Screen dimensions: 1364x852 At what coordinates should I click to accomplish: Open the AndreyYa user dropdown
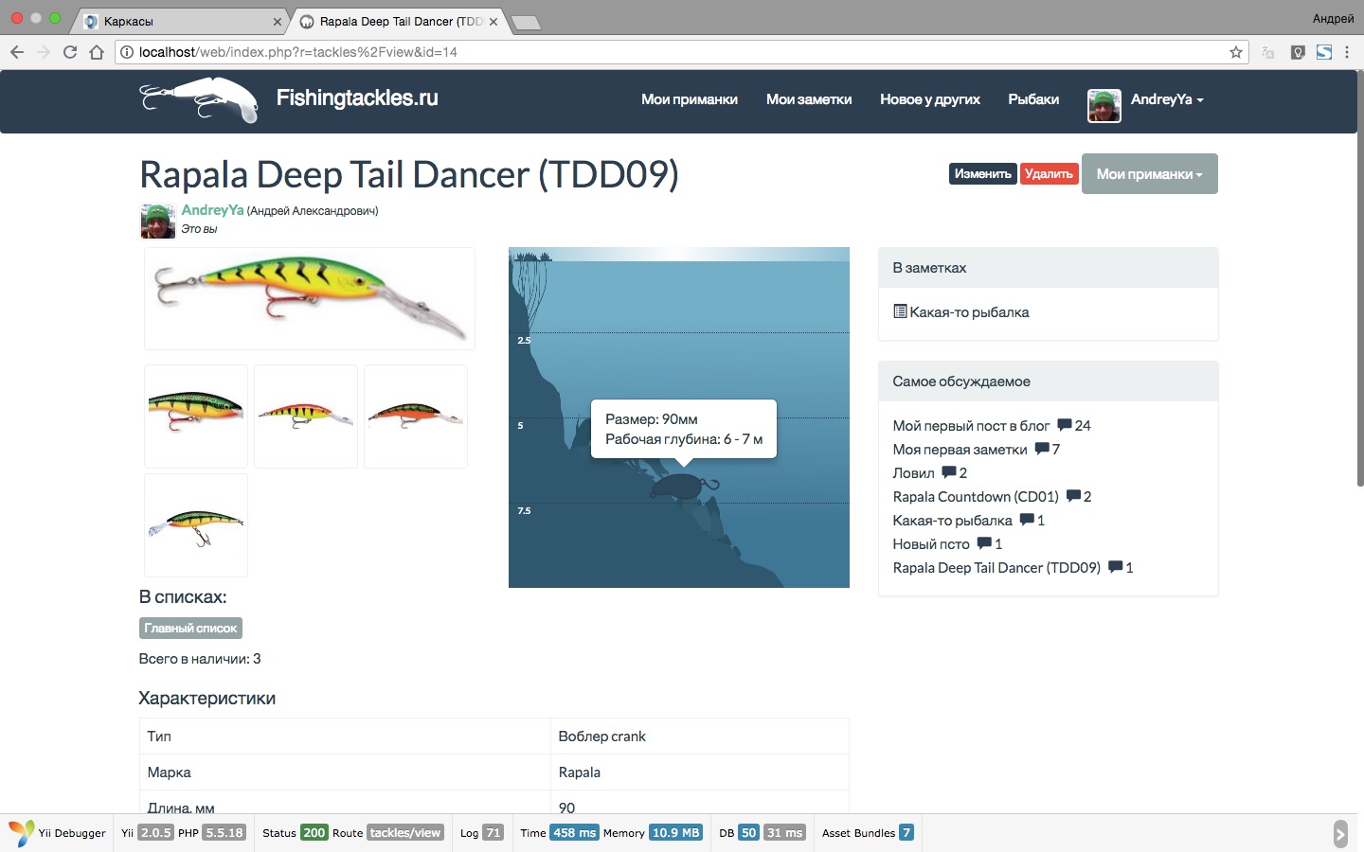pos(1167,99)
